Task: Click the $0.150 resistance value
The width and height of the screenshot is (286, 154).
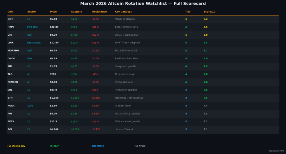Action: pyautogui.click(x=96, y=129)
